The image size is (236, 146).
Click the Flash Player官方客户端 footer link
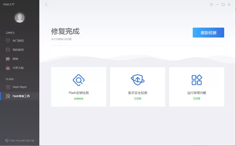[20, 140]
